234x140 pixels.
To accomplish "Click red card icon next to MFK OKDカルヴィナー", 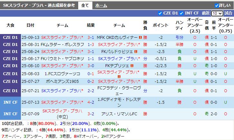I will [140, 37].
